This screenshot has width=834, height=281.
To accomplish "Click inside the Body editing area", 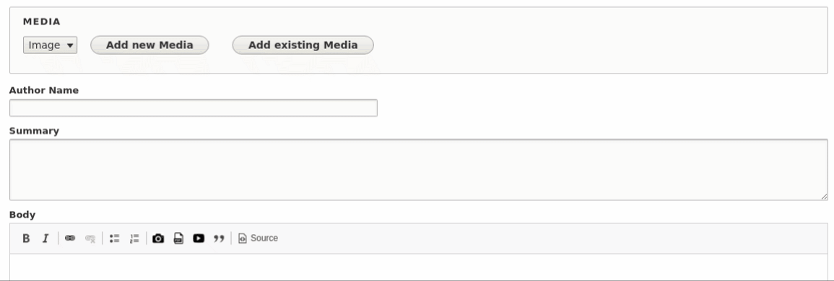I will click(418, 267).
